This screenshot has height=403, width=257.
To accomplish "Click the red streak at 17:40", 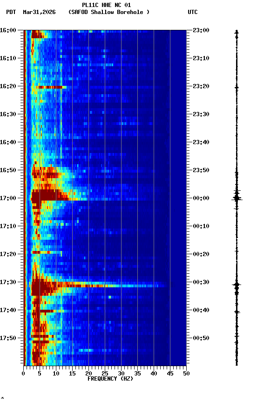I will (46, 311).
